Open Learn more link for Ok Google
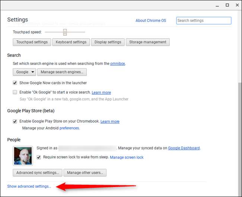This screenshot has height=197, width=242. click(x=101, y=92)
